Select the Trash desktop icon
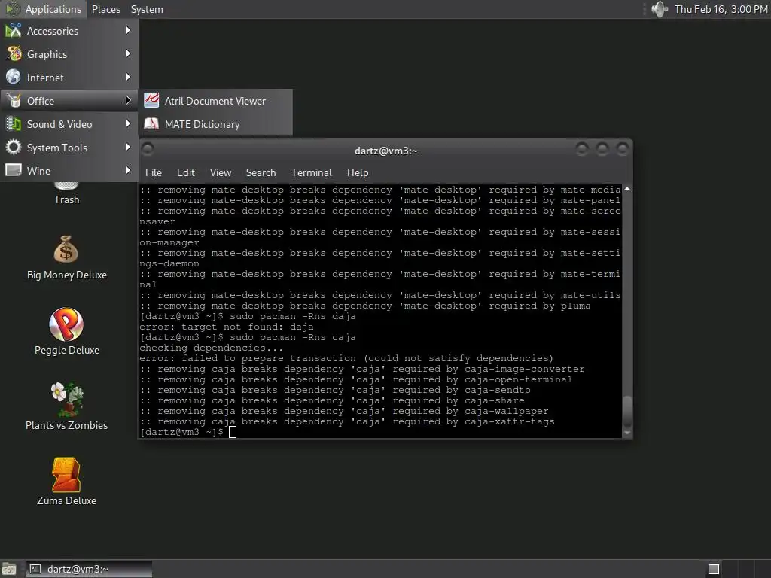Viewport: 771px width, 578px height. tap(66, 193)
